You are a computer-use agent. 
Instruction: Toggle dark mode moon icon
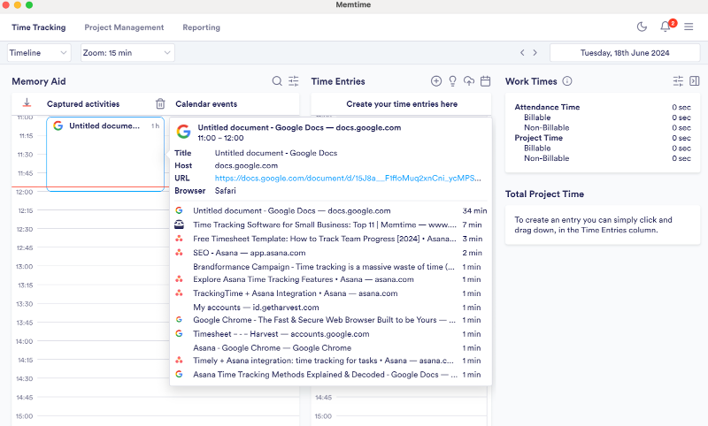642,27
